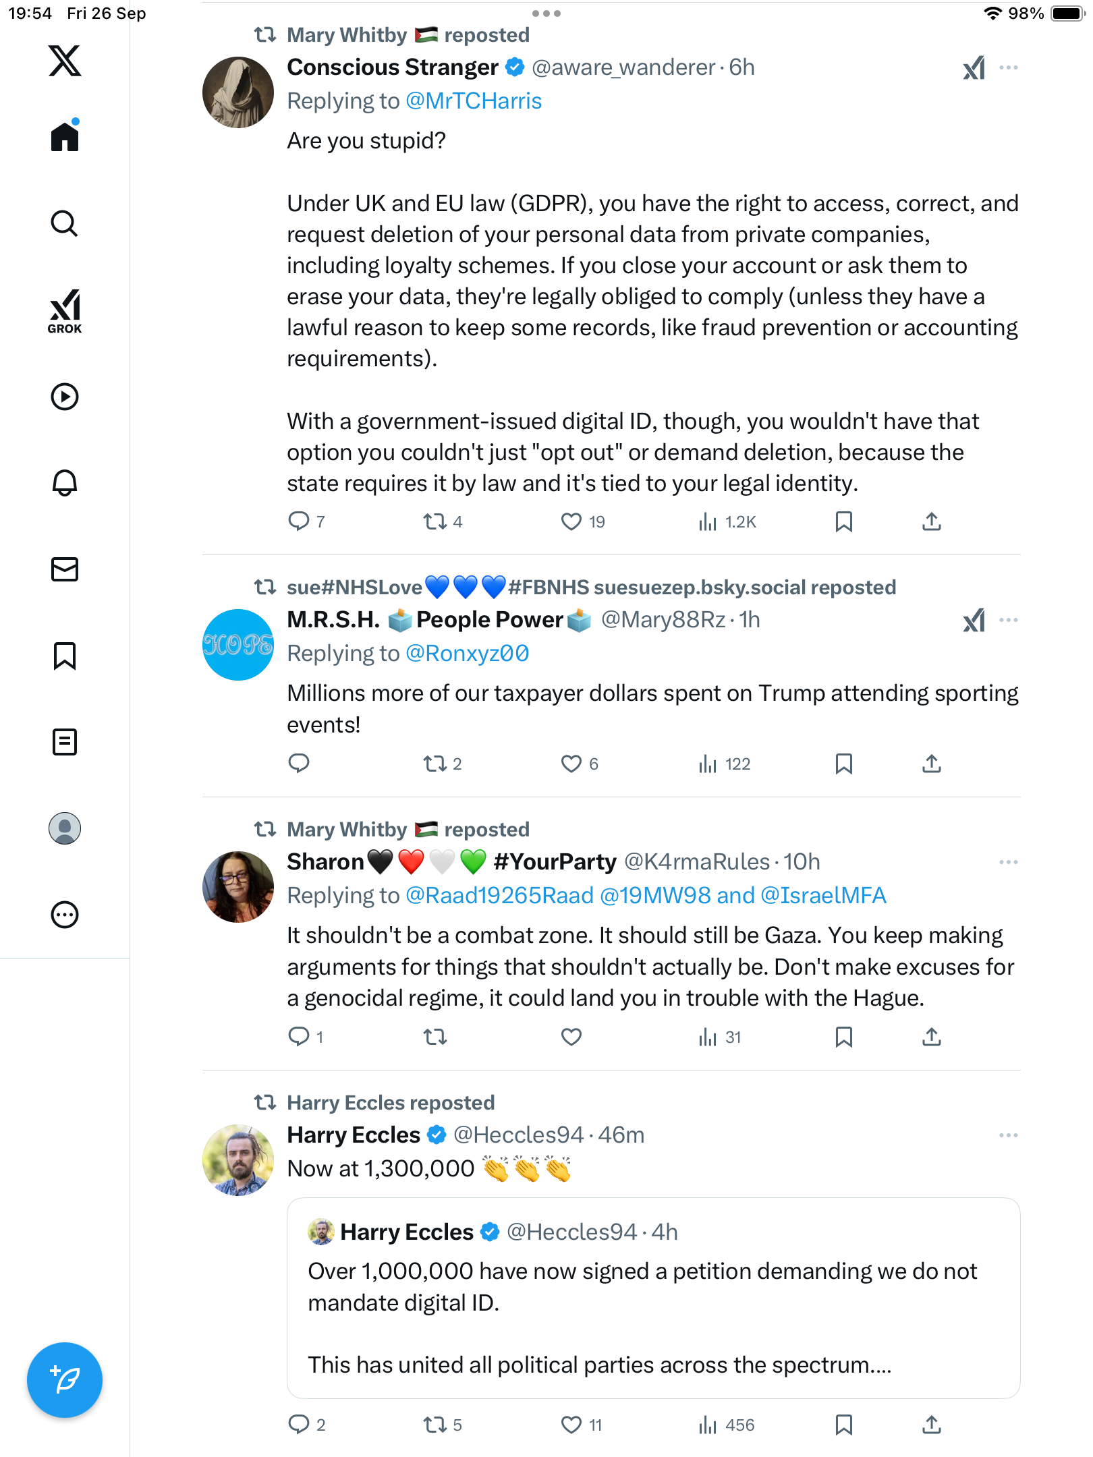The image size is (1093, 1457).
Task: Repost the Harry Eccles 1,300,000 post
Action: pyautogui.click(x=435, y=1425)
